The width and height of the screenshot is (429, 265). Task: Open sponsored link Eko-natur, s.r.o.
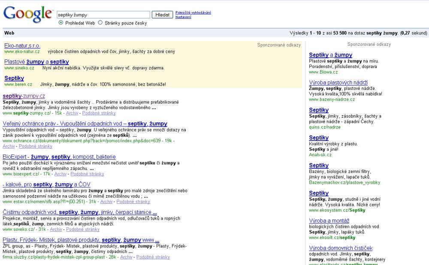pos(22,45)
